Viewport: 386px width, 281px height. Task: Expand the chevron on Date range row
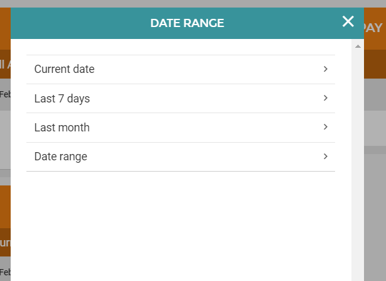coord(326,156)
